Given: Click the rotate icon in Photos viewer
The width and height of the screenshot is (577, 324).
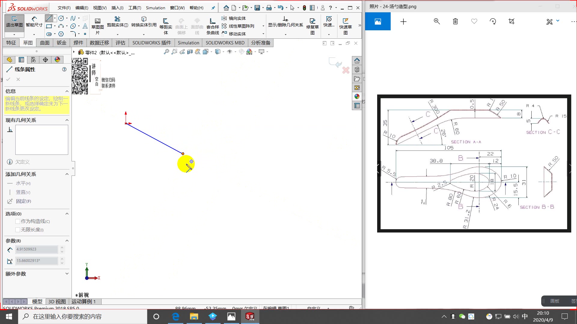Looking at the screenshot, I should [493, 21].
